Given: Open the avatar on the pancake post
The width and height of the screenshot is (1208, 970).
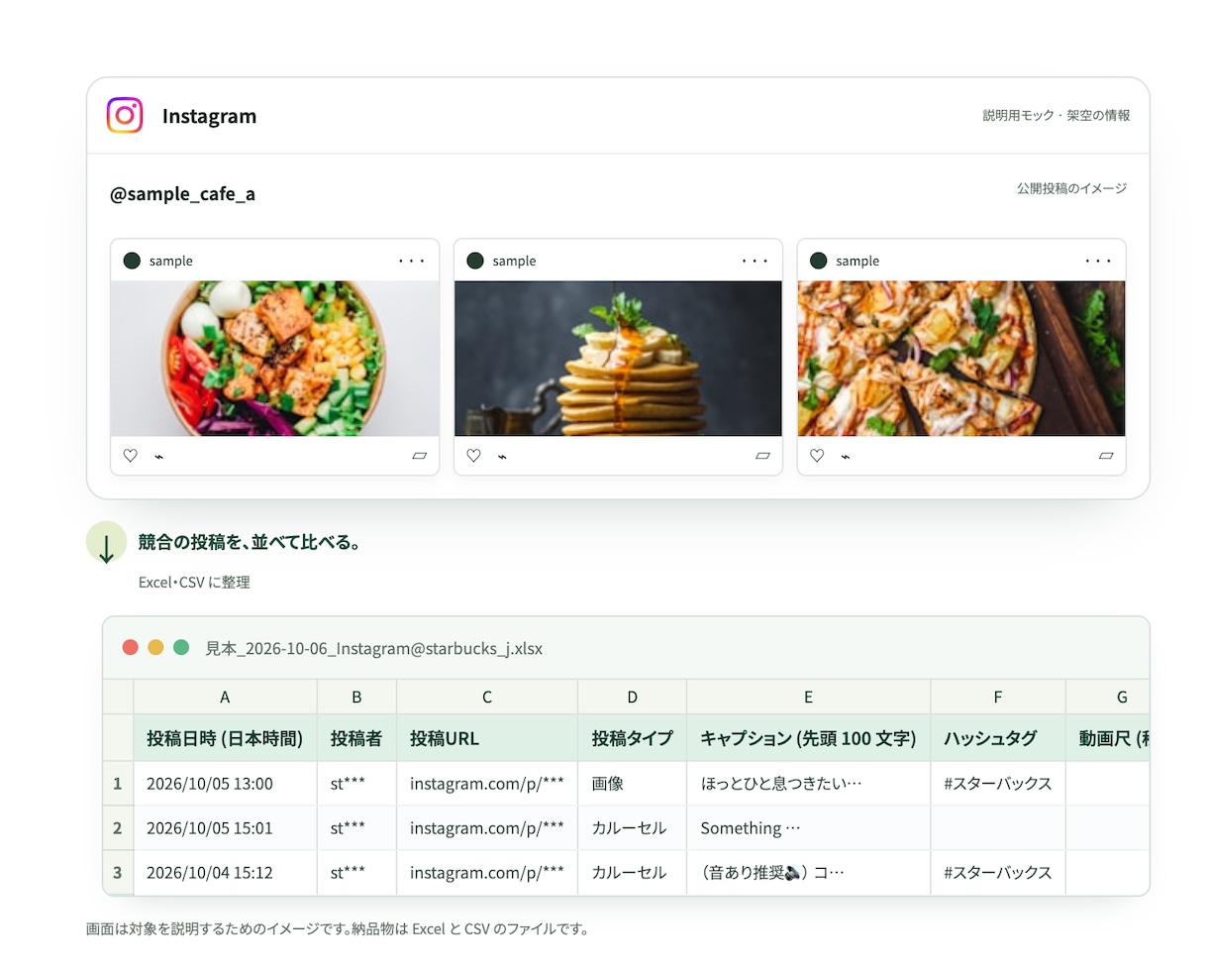Looking at the screenshot, I should click(475, 261).
